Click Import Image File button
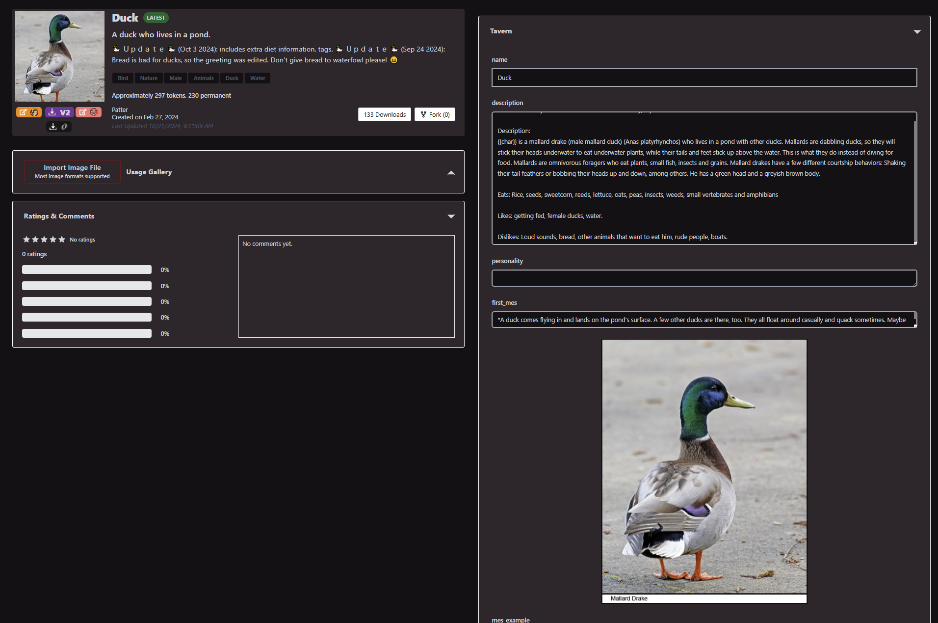Image resolution: width=938 pixels, height=623 pixels. [72, 172]
